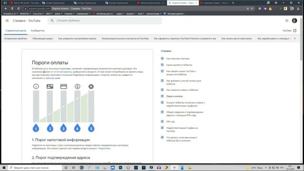The height and width of the screenshot is (171, 304).
Task: Close the active Пороги оплаты tab
Action: (196, 3)
